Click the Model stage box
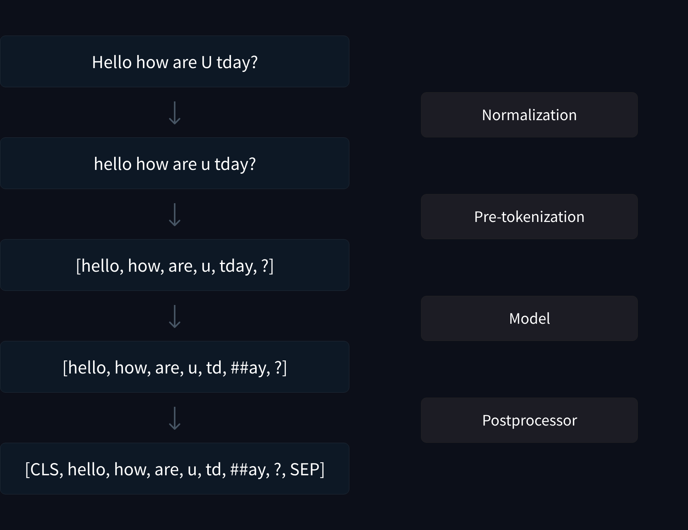This screenshot has width=688, height=530. point(529,318)
